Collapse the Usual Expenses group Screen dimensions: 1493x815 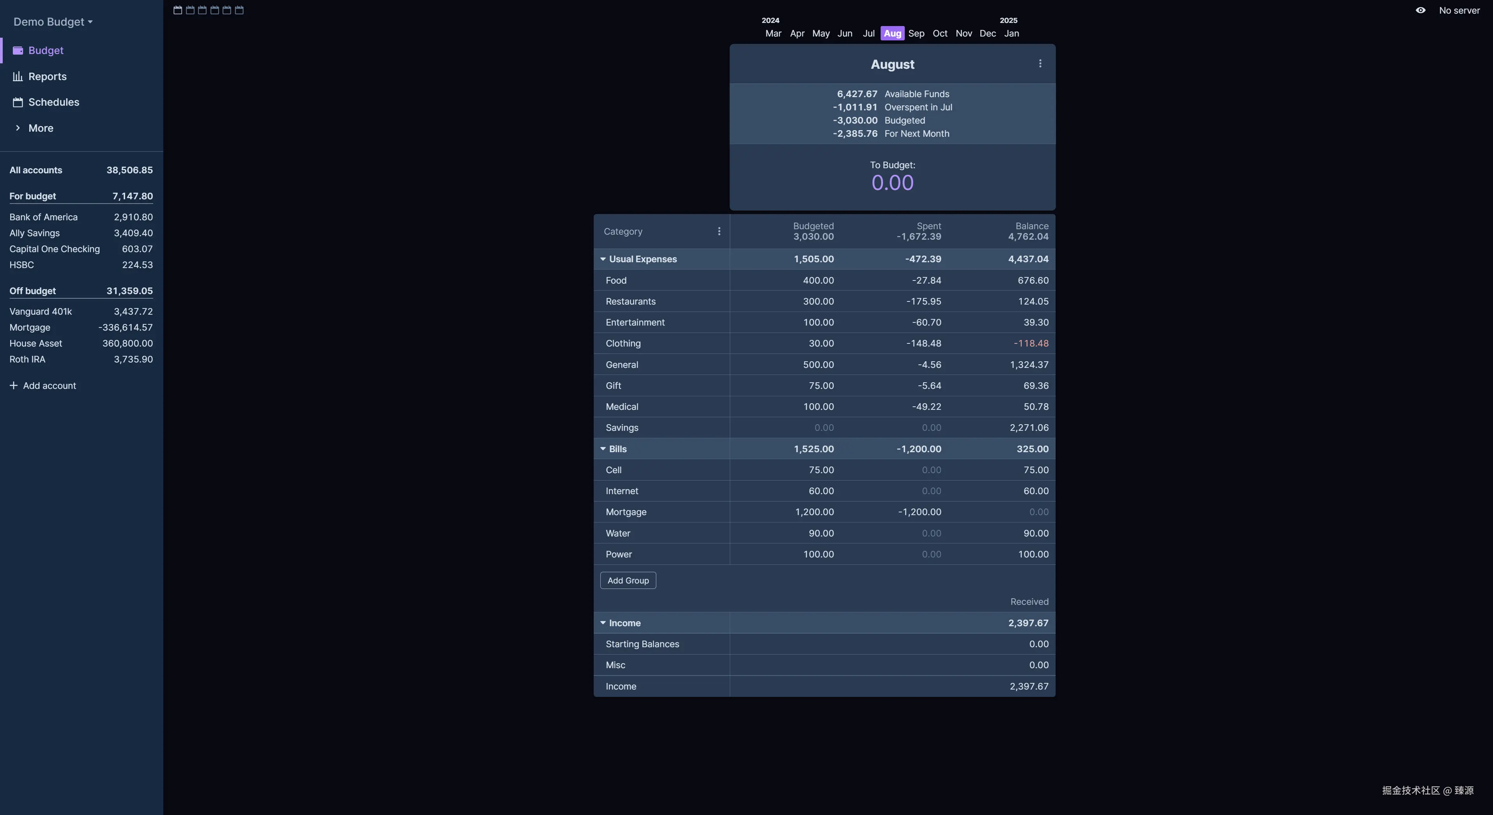pyautogui.click(x=603, y=259)
